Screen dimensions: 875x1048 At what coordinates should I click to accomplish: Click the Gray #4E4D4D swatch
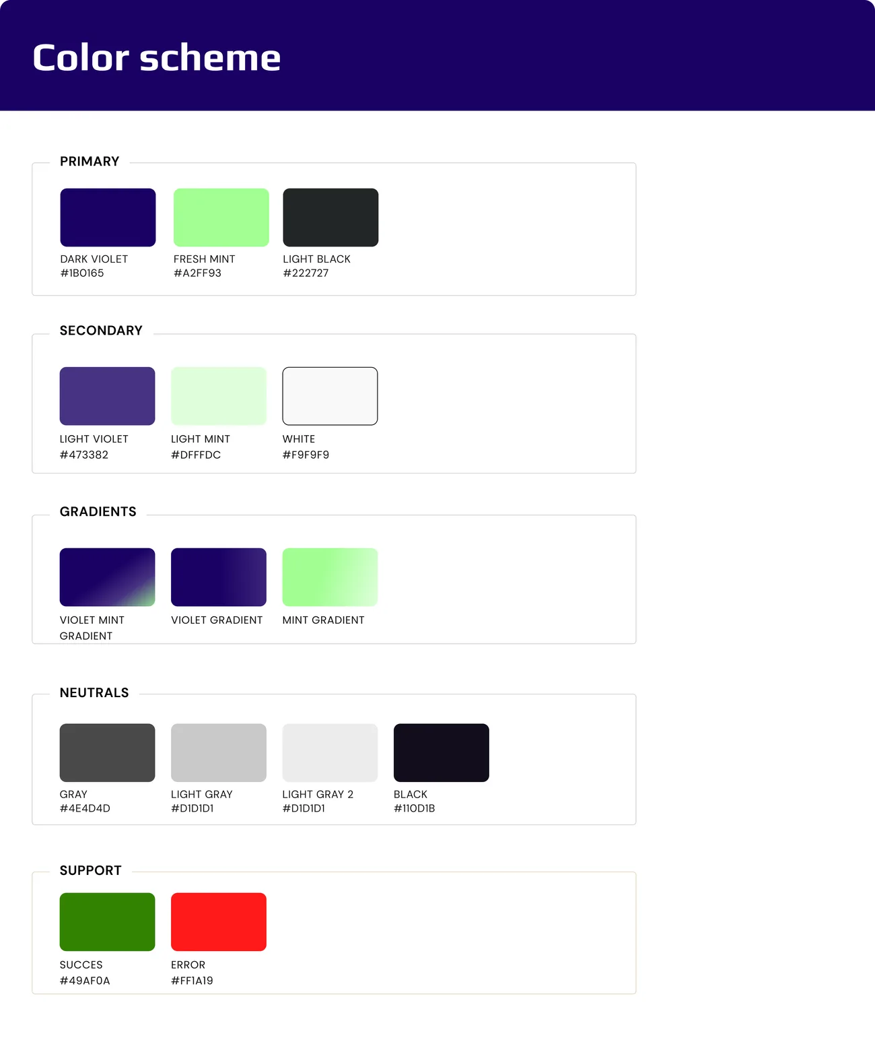coord(108,753)
